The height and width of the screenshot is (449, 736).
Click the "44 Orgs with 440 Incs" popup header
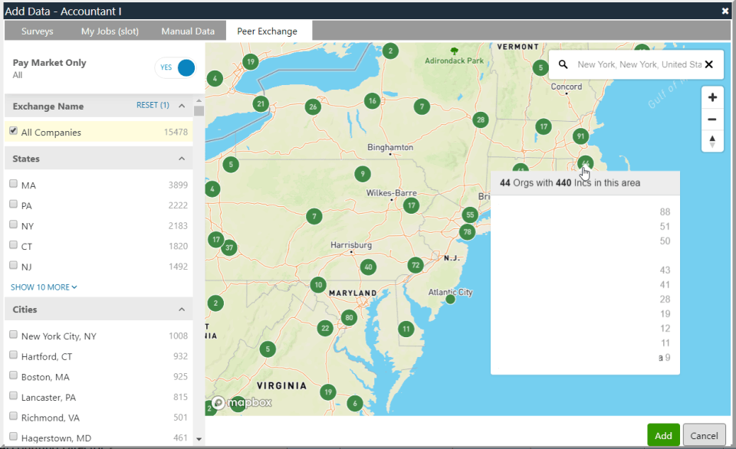(x=585, y=183)
